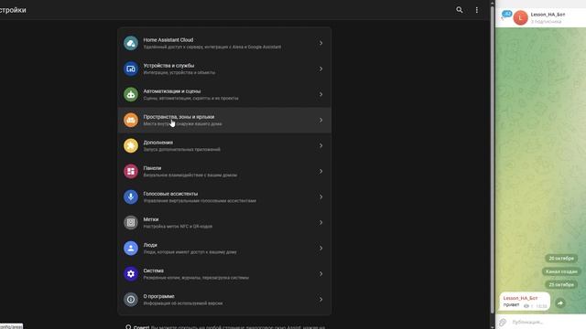Click the Канал создан service message

point(561,271)
